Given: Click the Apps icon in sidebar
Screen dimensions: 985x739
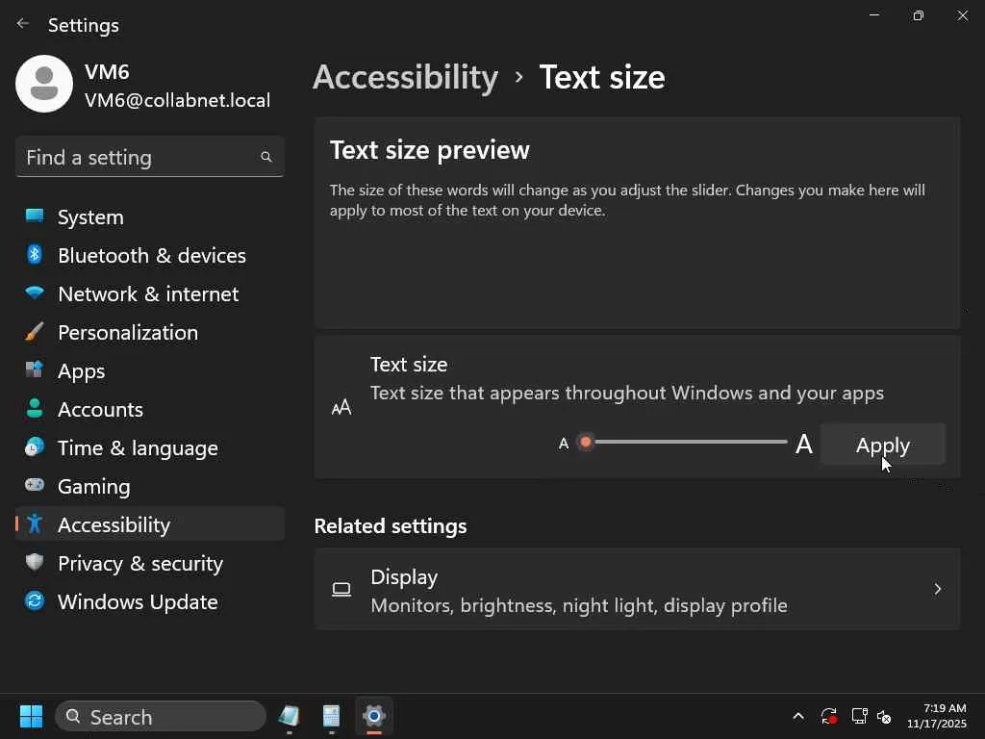Looking at the screenshot, I should tap(35, 369).
